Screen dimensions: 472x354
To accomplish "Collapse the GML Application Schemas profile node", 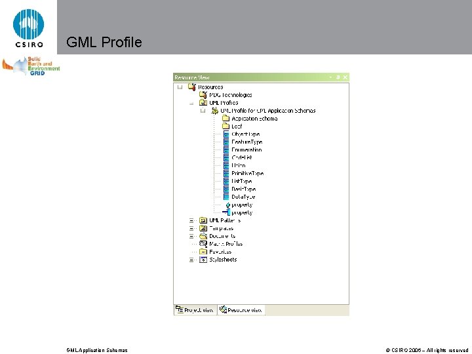I will pos(203,111).
